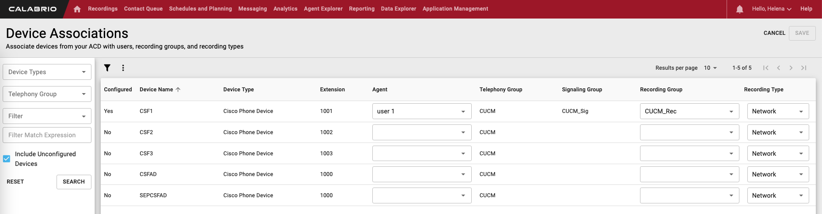Go to the next results page
The width and height of the screenshot is (822, 214).
pos(791,68)
